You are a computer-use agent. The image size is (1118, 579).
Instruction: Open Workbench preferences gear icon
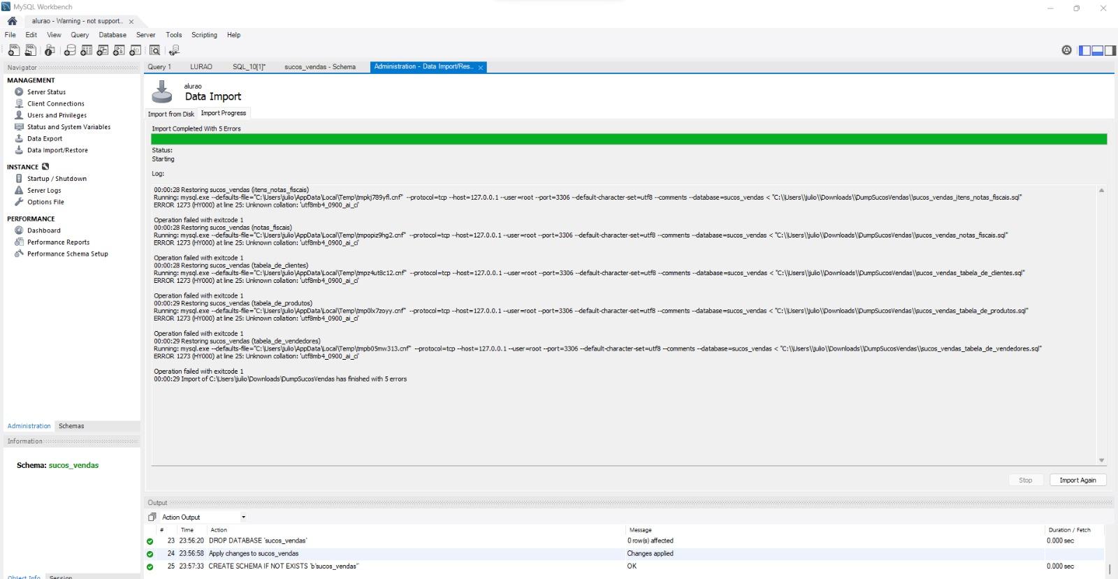point(1066,50)
